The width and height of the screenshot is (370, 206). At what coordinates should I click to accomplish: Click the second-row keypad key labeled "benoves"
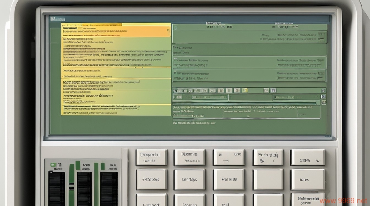coord(190,179)
